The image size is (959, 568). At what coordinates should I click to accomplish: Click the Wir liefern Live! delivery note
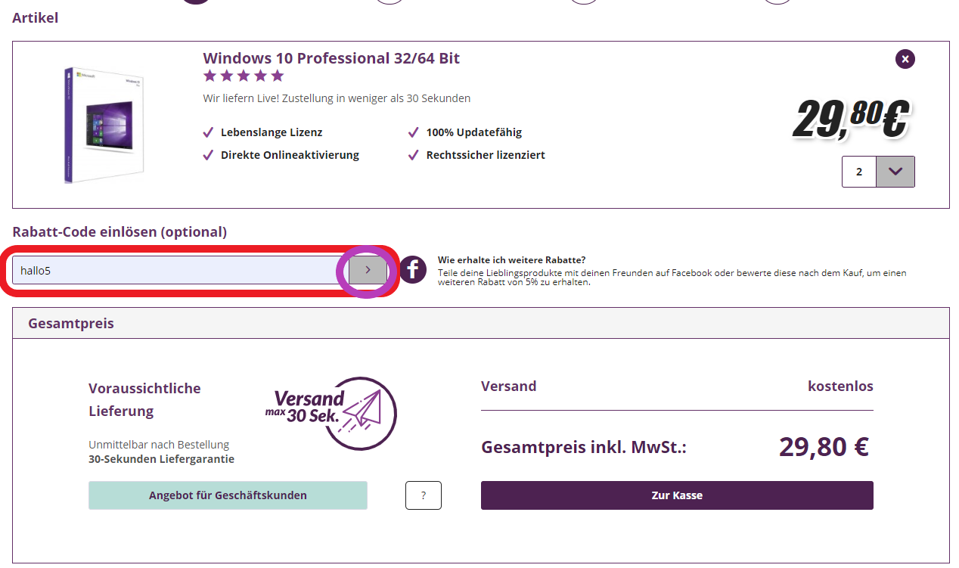pos(337,98)
